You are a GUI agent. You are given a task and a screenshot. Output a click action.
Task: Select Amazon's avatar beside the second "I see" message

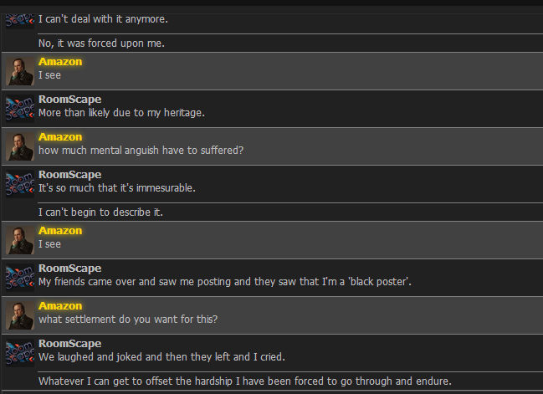pyautogui.click(x=20, y=240)
